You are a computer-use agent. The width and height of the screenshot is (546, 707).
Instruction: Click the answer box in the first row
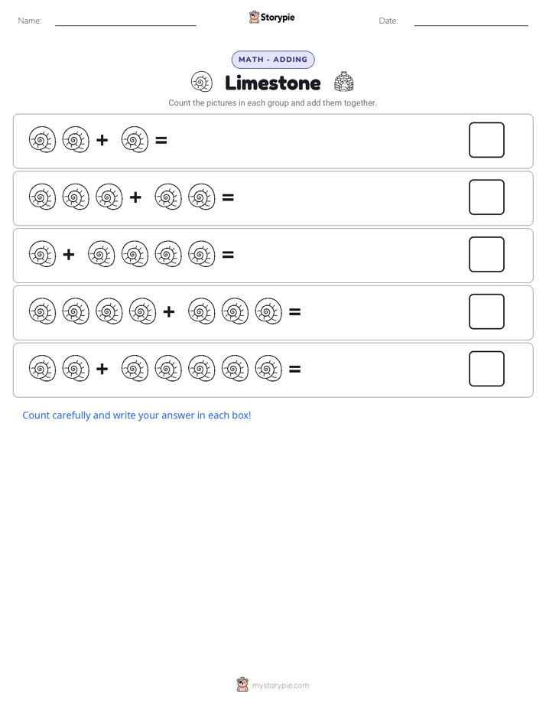coord(486,140)
